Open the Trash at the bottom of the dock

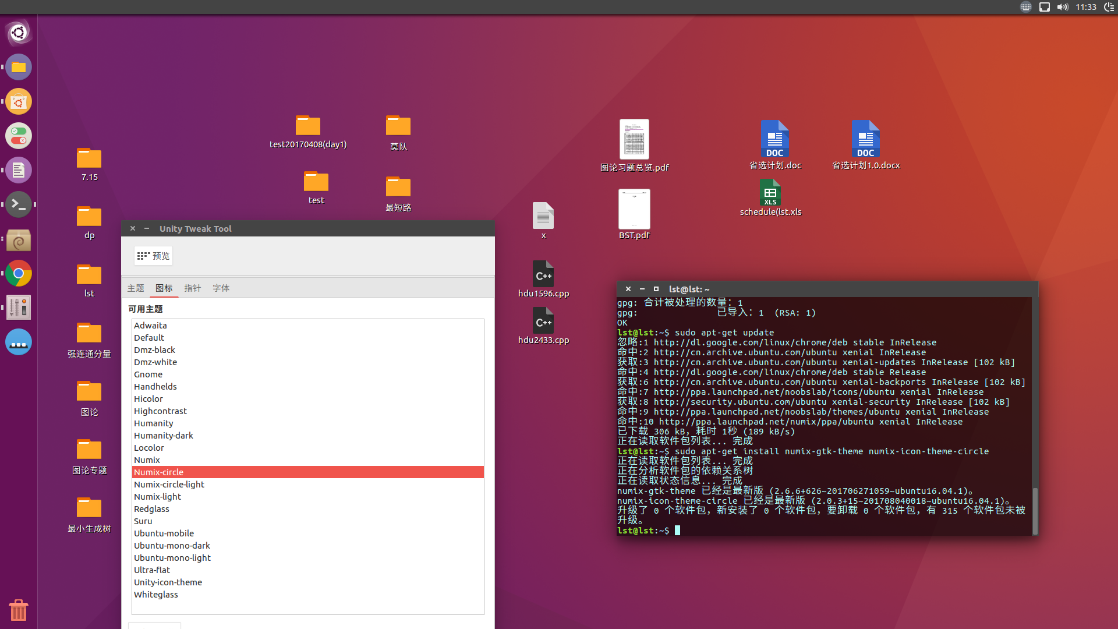point(18,610)
